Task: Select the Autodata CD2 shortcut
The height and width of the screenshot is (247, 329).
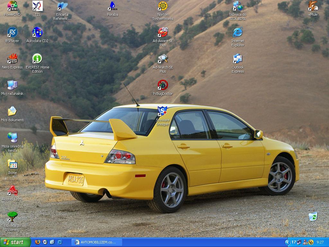Action: point(37,35)
